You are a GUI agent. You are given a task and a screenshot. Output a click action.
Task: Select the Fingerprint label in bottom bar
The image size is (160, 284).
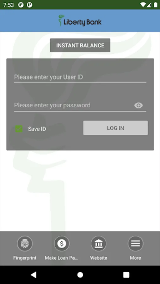point(25,258)
